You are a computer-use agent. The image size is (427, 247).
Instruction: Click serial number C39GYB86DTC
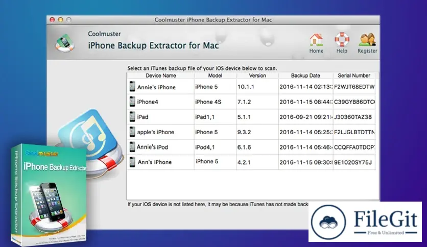click(x=354, y=102)
